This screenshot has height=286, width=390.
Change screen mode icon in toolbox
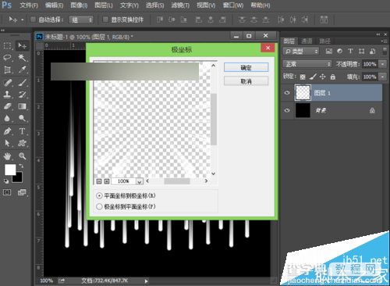click(x=22, y=192)
